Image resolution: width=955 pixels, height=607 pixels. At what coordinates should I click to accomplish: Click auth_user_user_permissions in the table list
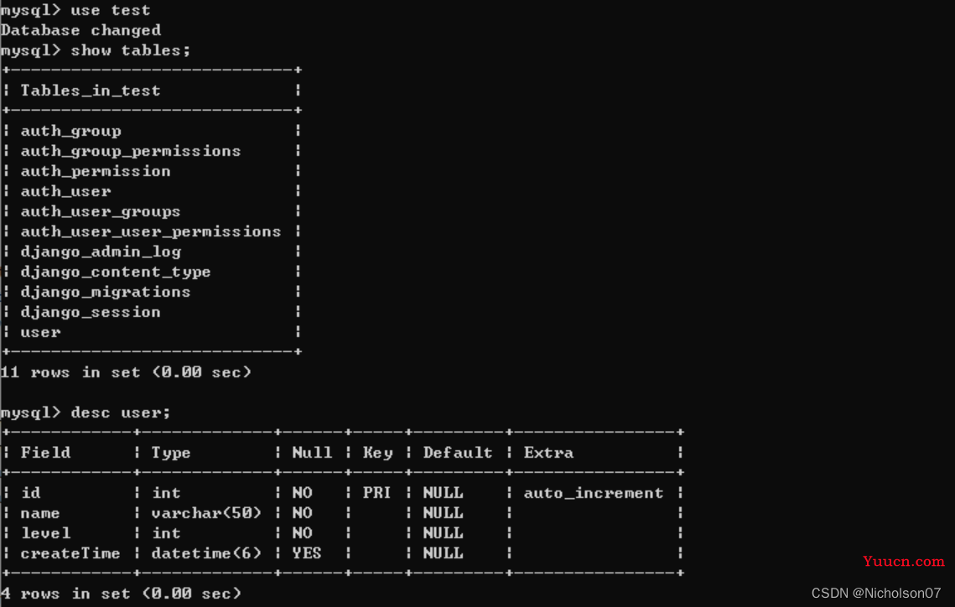151,231
